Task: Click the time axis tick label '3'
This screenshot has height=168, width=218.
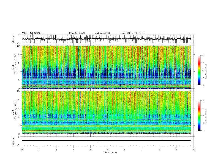Action: pos(73,150)
